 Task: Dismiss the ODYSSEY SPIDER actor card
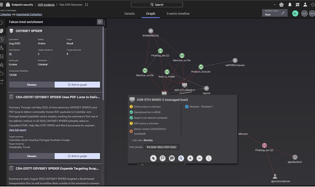pyautogui.click(x=32, y=85)
